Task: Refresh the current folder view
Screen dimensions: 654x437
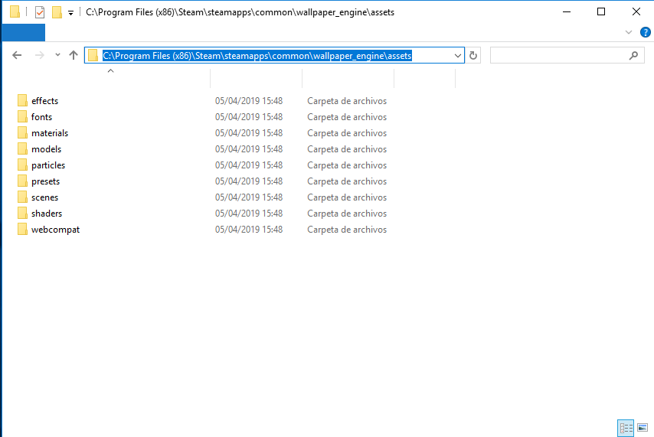Action: point(473,55)
